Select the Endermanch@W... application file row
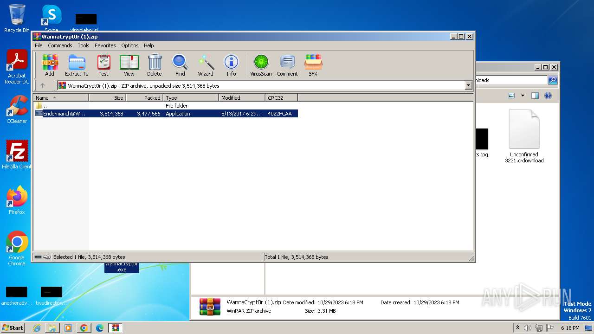Image resolution: width=594 pixels, height=334 pixels. [166, 114]
